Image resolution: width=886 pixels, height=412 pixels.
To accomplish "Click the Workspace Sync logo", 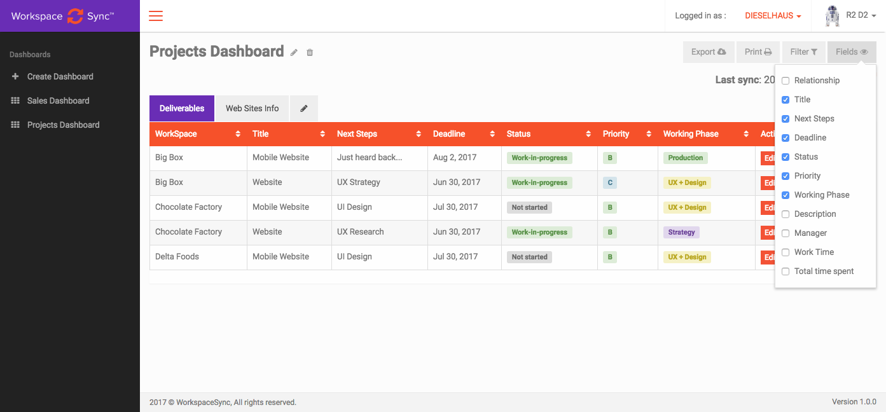I will point(62,17).
